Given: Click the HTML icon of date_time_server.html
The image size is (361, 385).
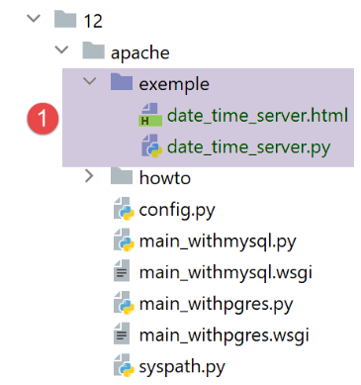Looking at the screenshot, I should tap(150, 115).
